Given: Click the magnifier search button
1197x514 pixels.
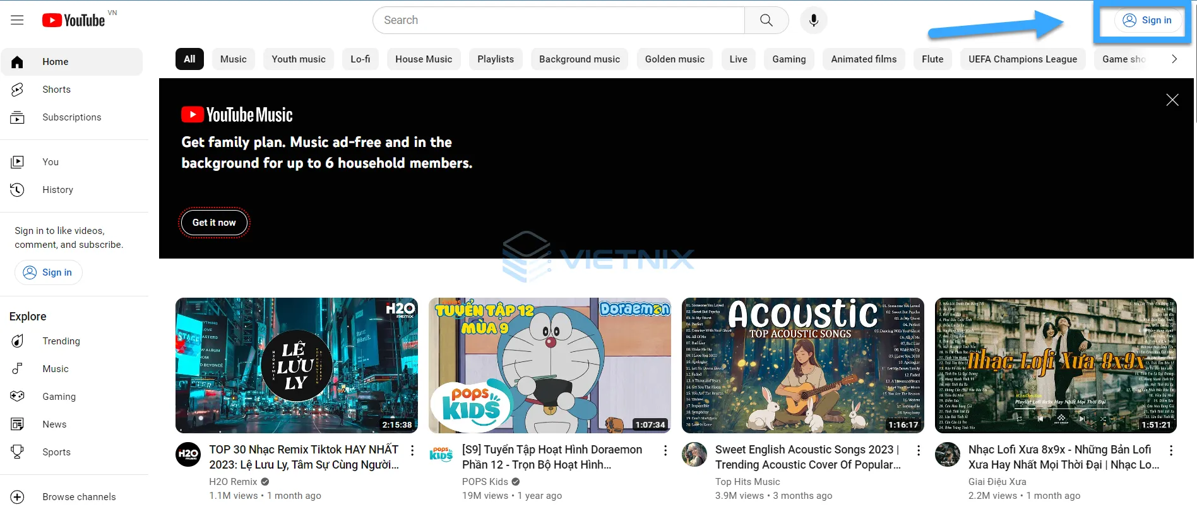Looking at the screenshot, I should (766, 20).
